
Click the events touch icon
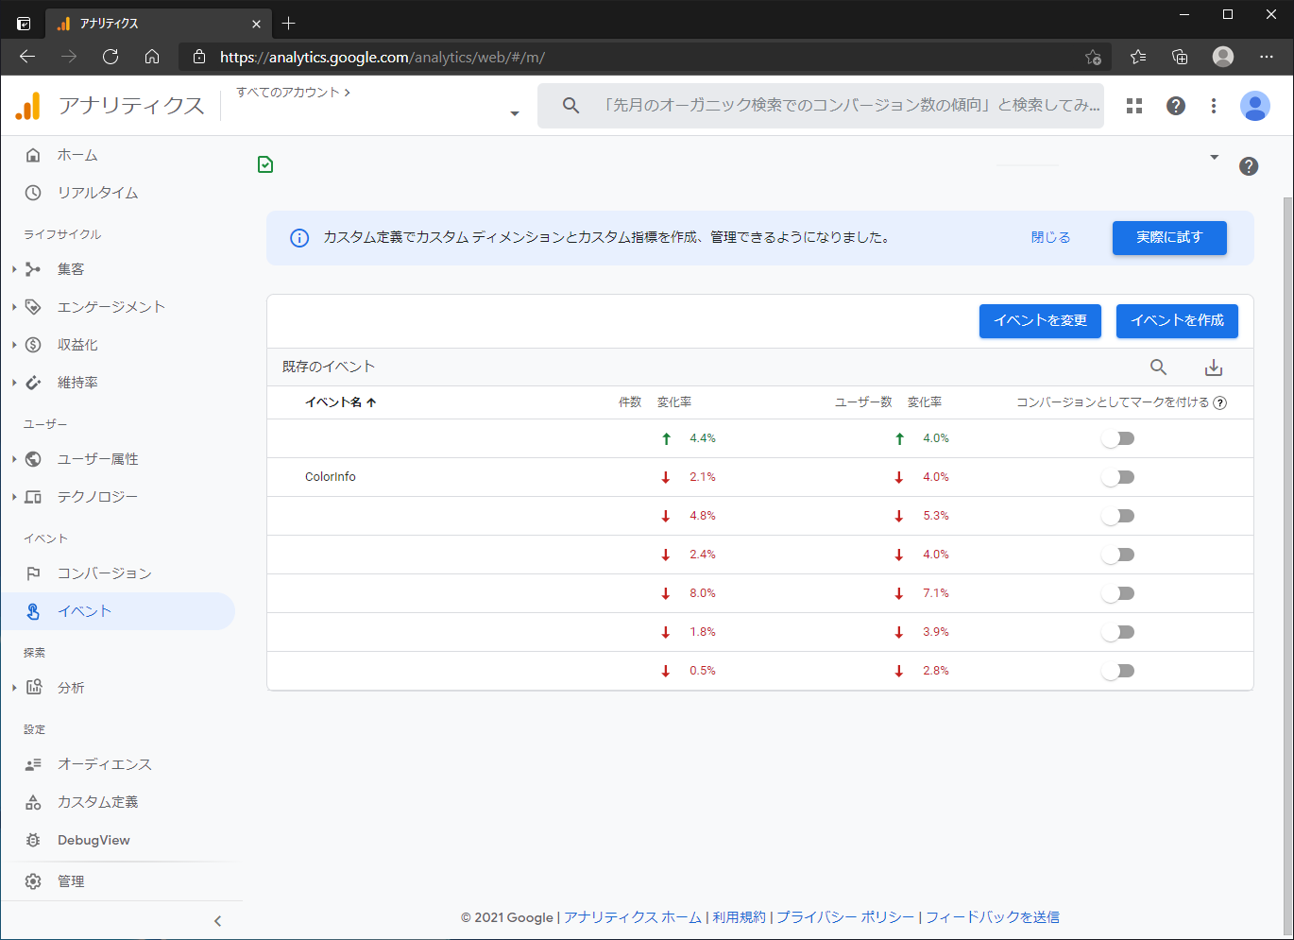pos(33,611)
